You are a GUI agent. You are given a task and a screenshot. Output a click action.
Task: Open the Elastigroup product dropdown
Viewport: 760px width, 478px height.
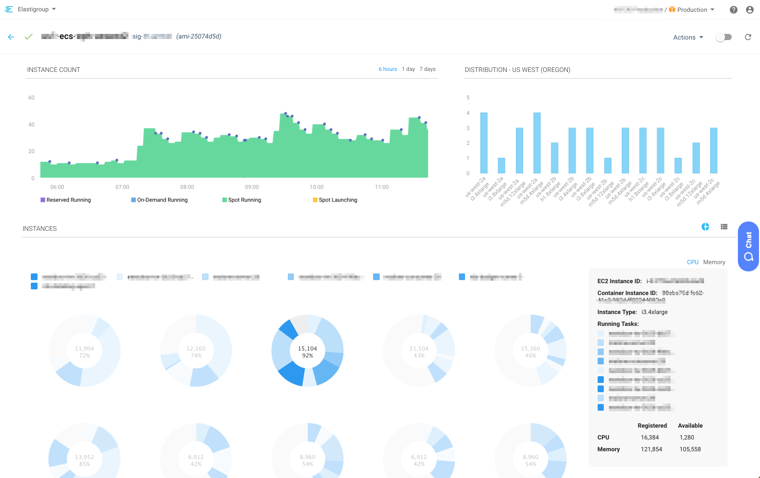[x=37, y=9]
